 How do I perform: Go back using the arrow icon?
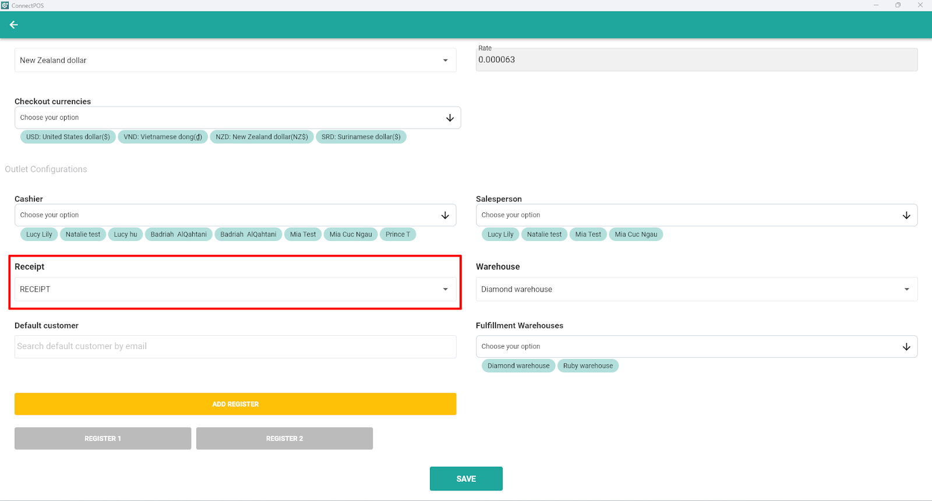click(x=14, y=24)
